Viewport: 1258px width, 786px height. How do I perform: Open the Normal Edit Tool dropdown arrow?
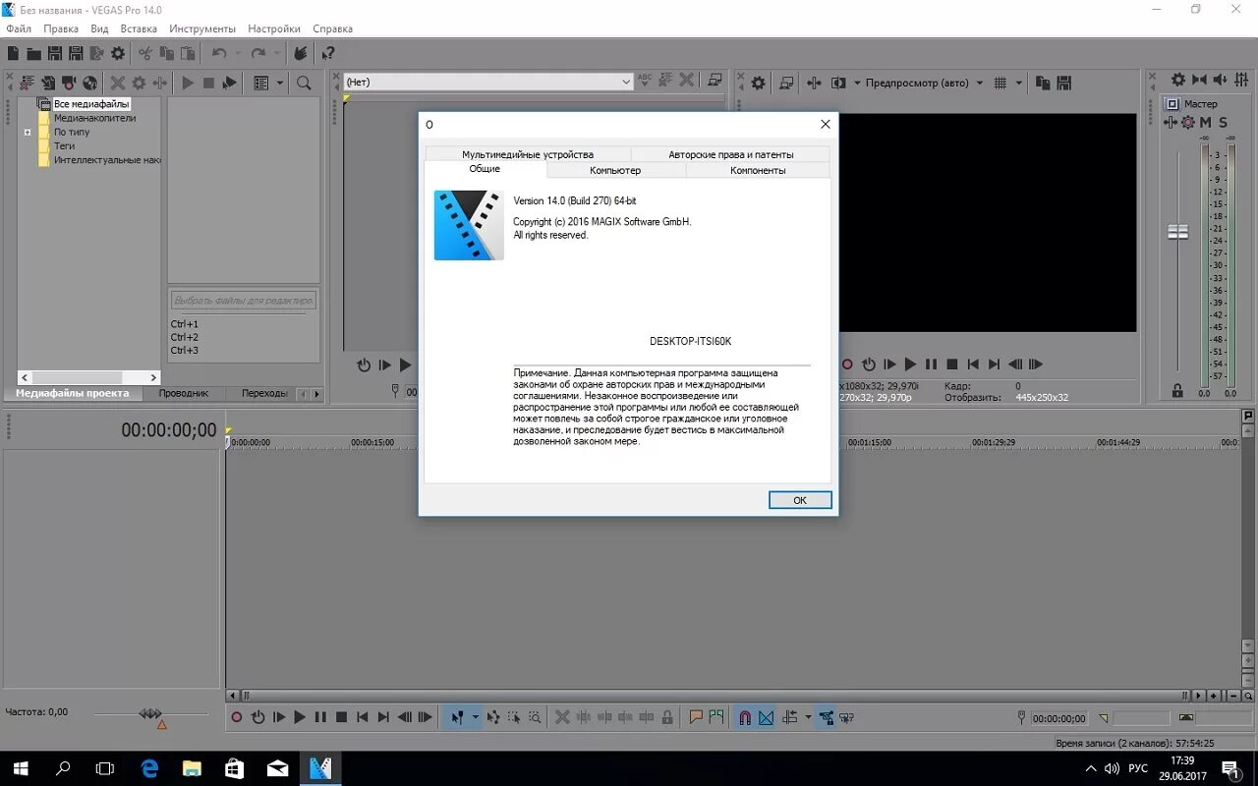tap(475, 717)
